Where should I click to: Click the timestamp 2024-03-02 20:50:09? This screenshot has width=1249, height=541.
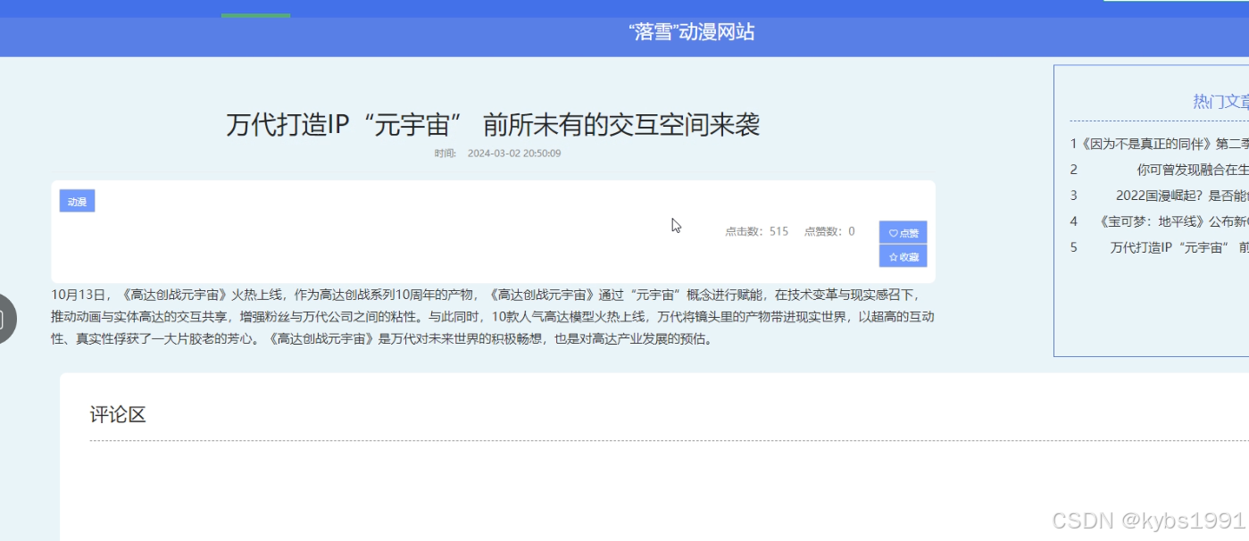click(514, 154)
